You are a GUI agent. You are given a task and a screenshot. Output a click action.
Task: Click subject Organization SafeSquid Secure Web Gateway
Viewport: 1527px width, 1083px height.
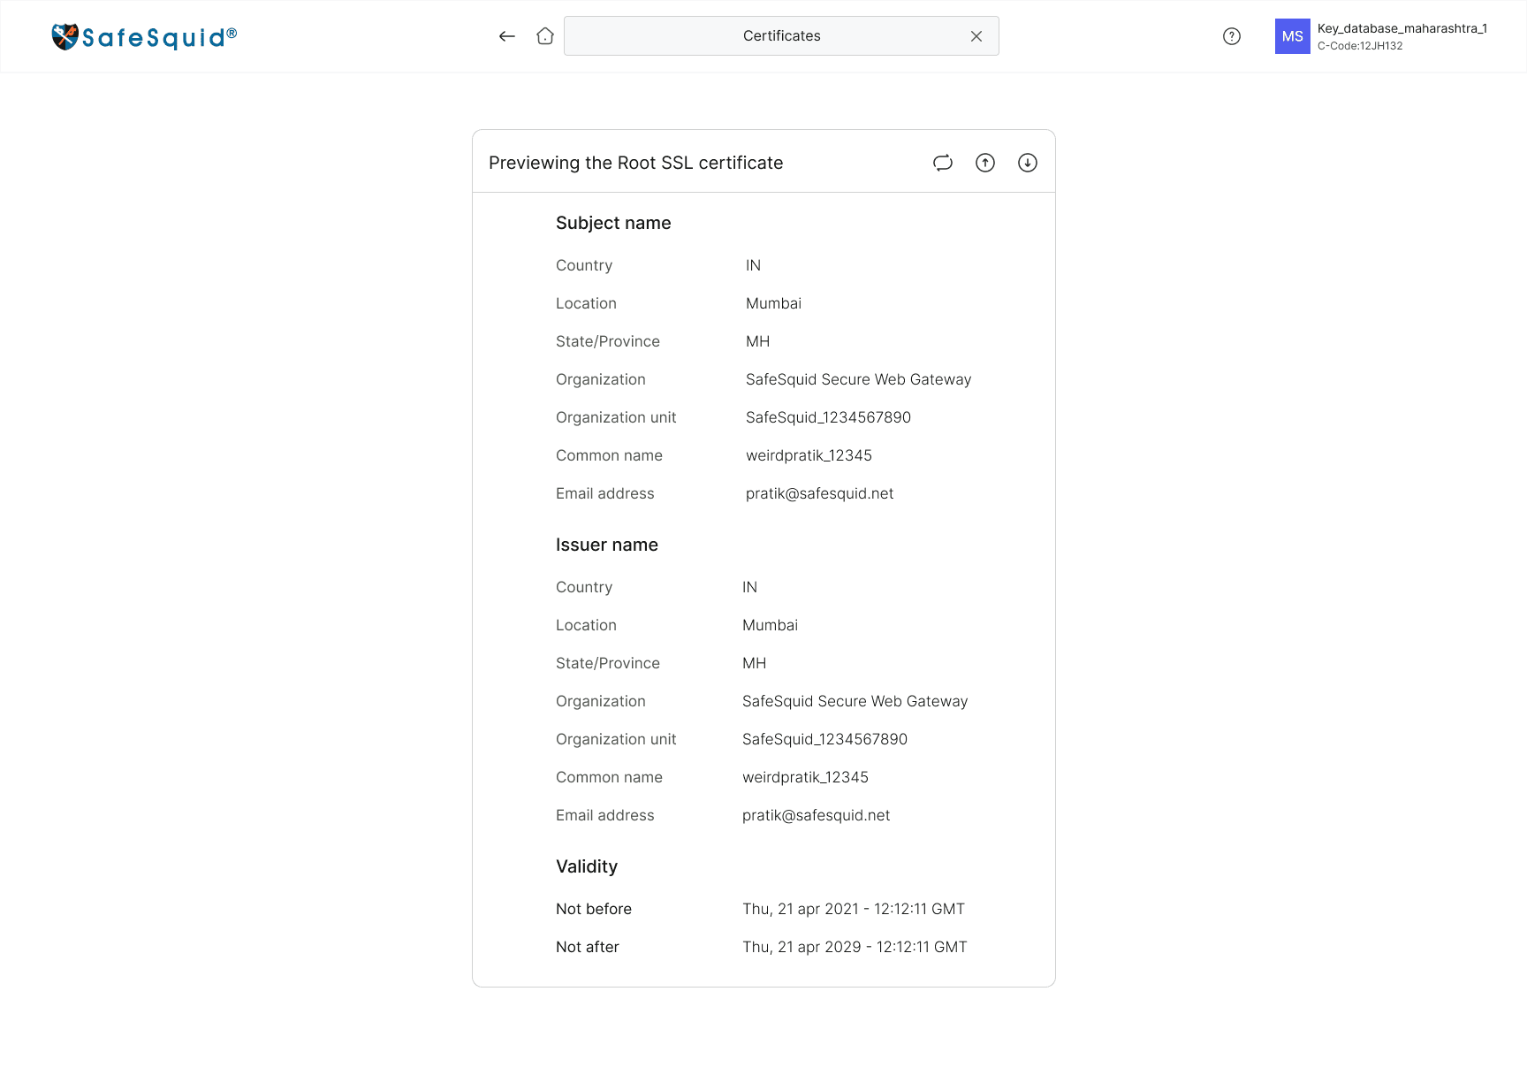[858, 379]
